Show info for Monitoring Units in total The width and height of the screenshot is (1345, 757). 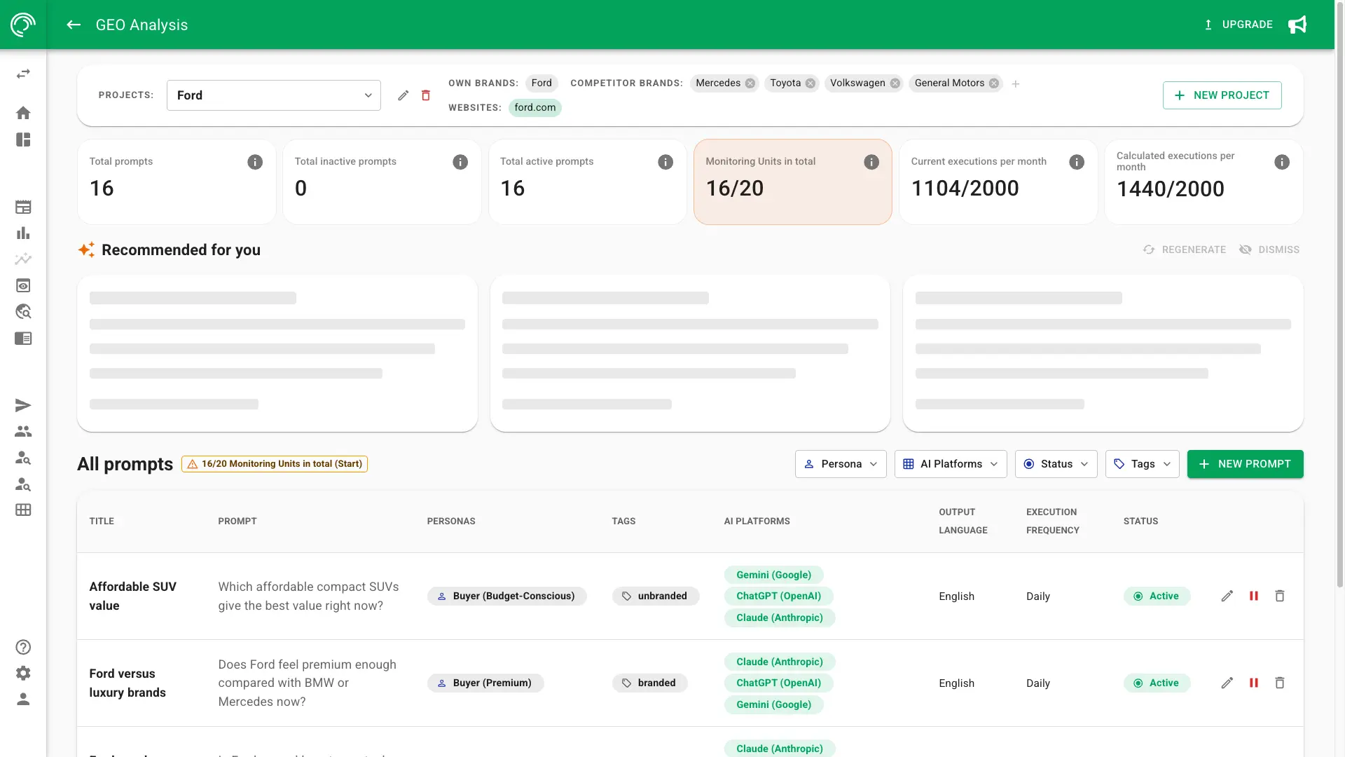[x=871, y=162]
